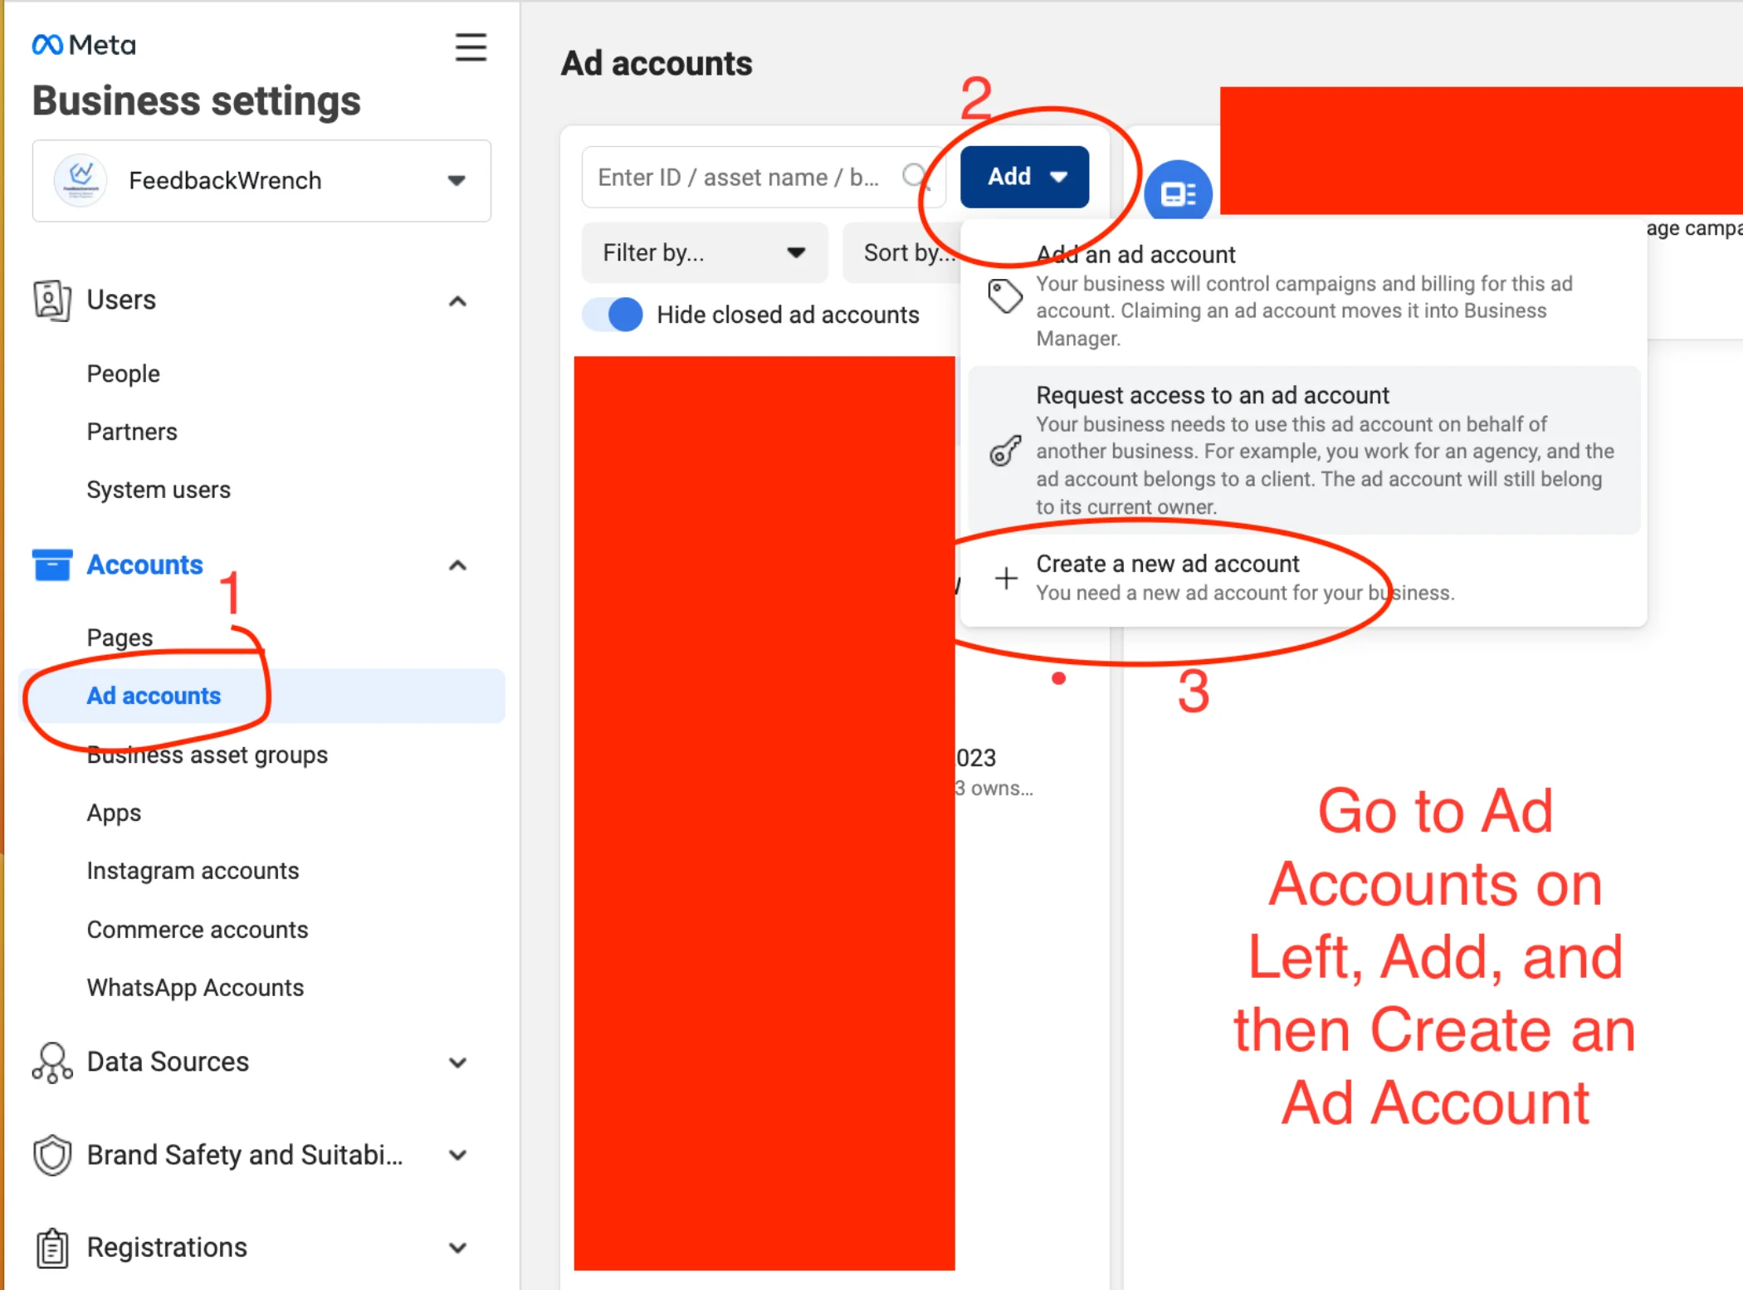
Task: Click the Data Sources icon
Action: coord(51,1063)
